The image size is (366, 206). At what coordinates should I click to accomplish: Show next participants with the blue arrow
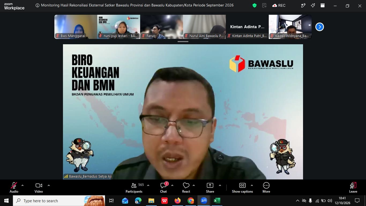[x=320, y=27]
